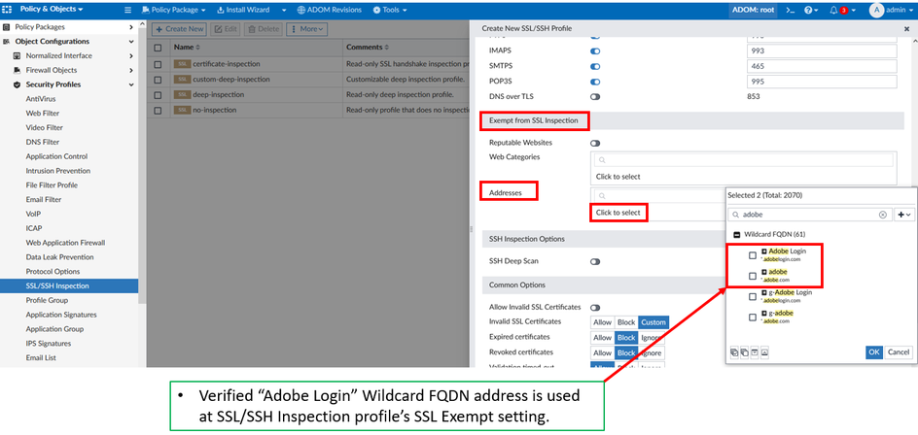Check the Adobe Login address checkbox

pyautogui.click(x=753, y=255)
